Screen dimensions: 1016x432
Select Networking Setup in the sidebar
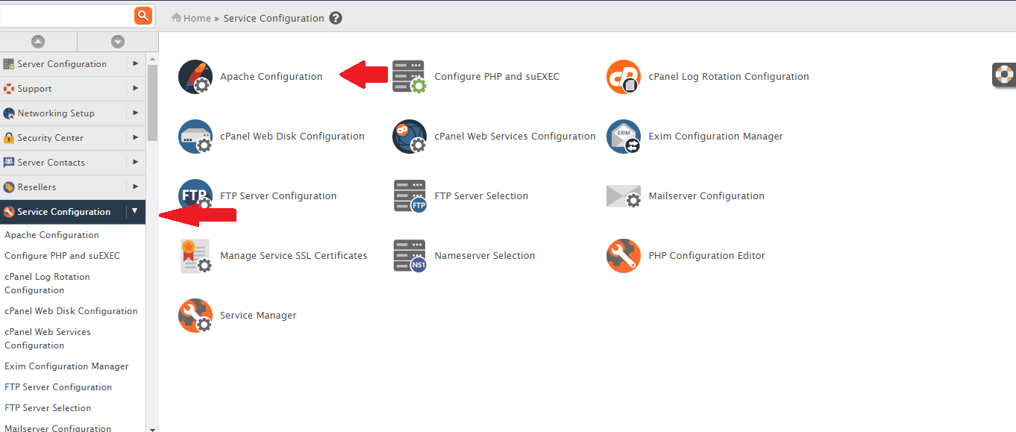tap(56, 113)
